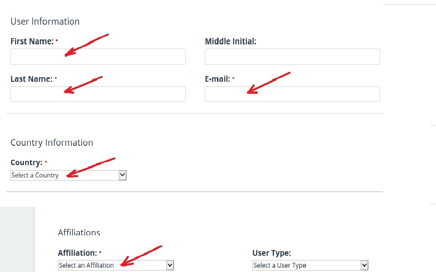Click the Affiliation dropdown arrow button
The height and width of the screenshot is (272, 436).
tap(170, 265)
